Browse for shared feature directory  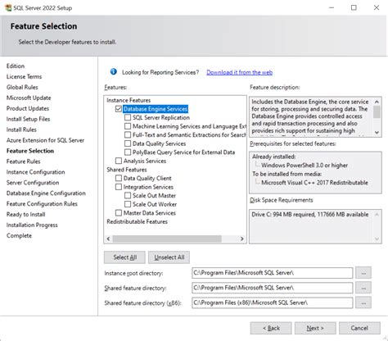363,288
